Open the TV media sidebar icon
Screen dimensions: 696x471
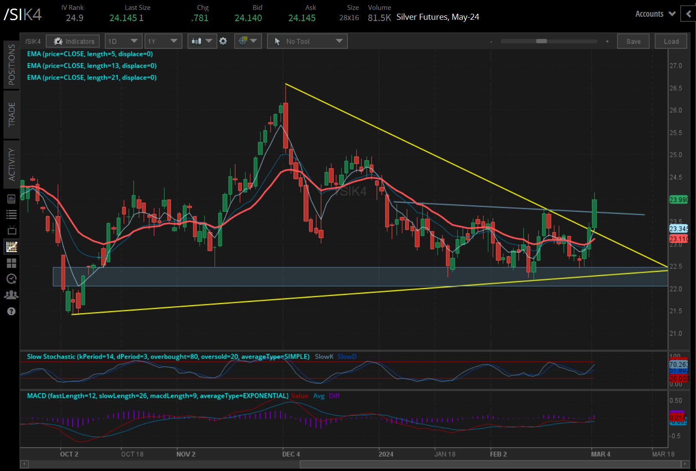pyautogui.click(x=12, y=231)
